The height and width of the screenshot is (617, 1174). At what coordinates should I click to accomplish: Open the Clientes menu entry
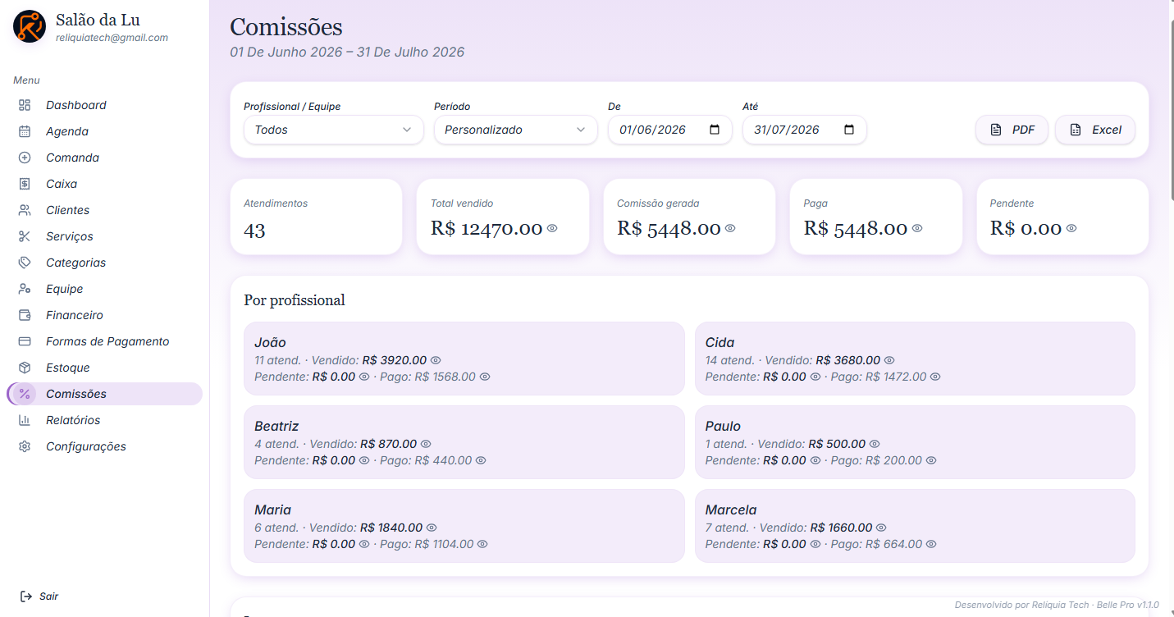104,210
